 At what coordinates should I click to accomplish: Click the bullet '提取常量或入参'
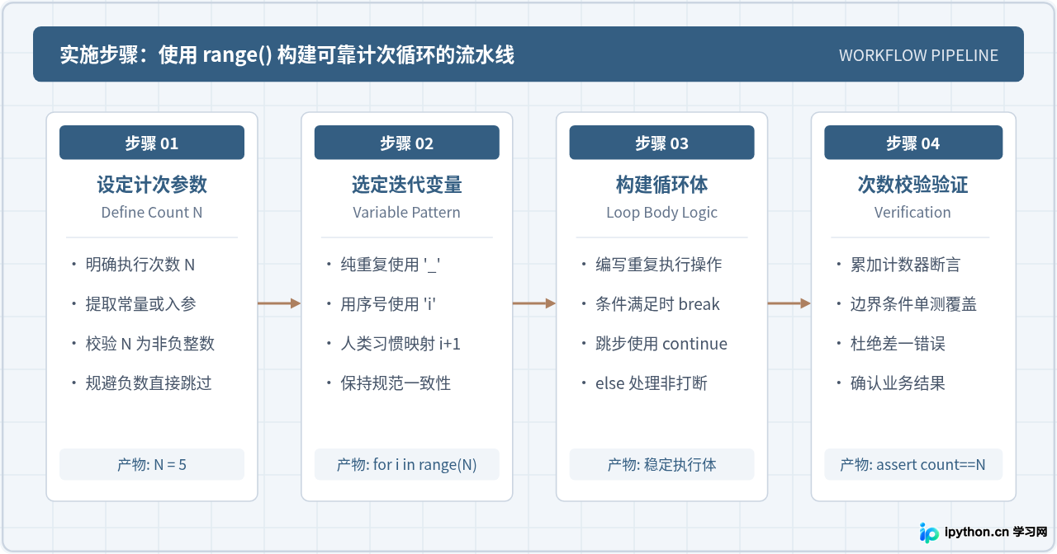tap(140, 304)
